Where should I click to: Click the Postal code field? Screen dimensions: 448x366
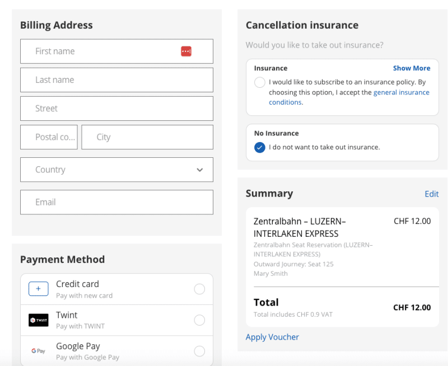[x=49, y=137]
